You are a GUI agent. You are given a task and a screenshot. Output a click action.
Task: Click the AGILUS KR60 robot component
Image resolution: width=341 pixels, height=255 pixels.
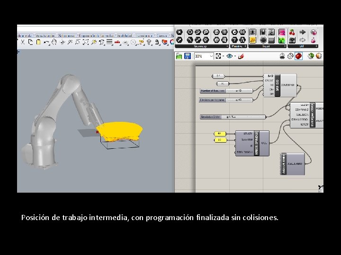tap(293, 164)
